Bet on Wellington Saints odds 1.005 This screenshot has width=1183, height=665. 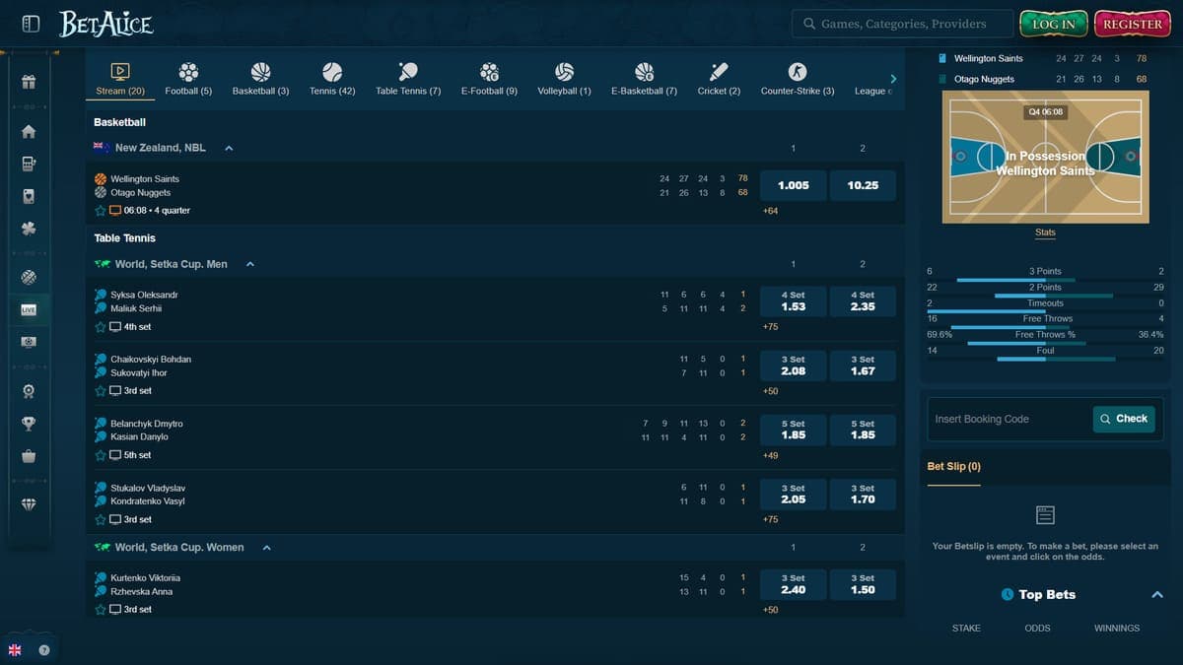pyautogui.click(x=794, y=185)
